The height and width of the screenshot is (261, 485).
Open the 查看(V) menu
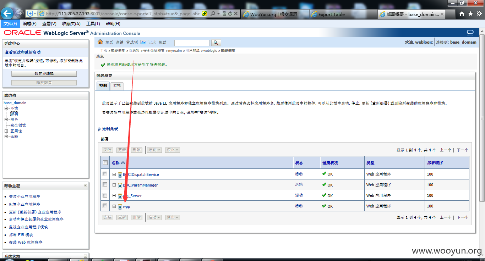point(49,24)
